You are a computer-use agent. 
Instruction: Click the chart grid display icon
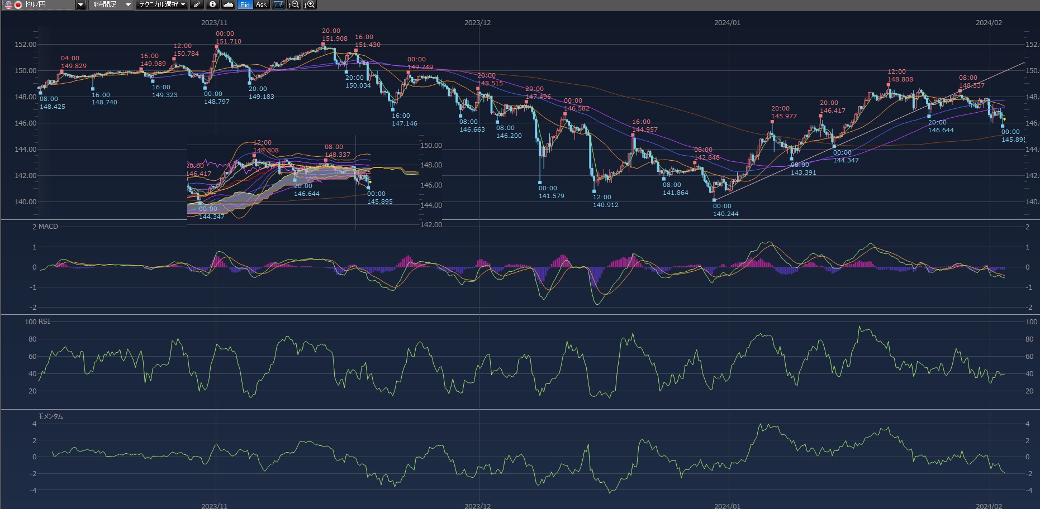pyautogui.click(x=278, y=4)
